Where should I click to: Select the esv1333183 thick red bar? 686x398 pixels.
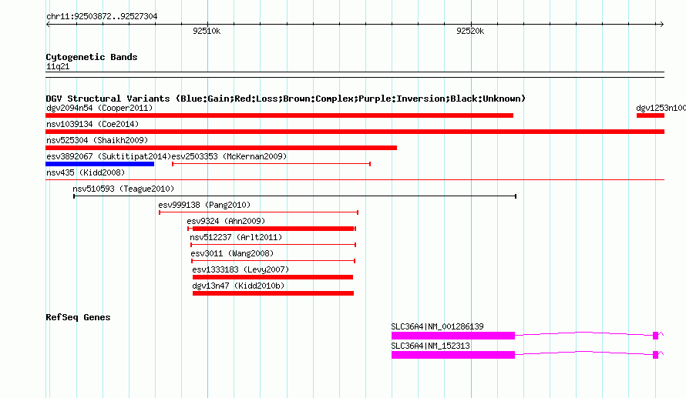tap(273, 277)
